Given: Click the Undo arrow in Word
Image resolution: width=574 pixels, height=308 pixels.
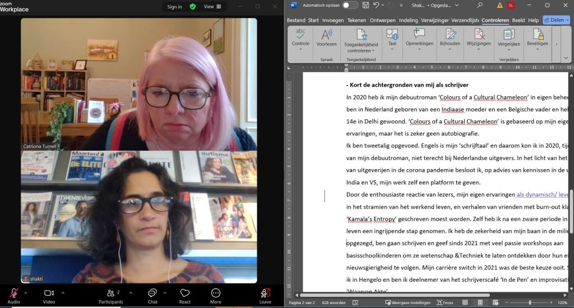Looking at the screenshot, I should tap(377, 6).
